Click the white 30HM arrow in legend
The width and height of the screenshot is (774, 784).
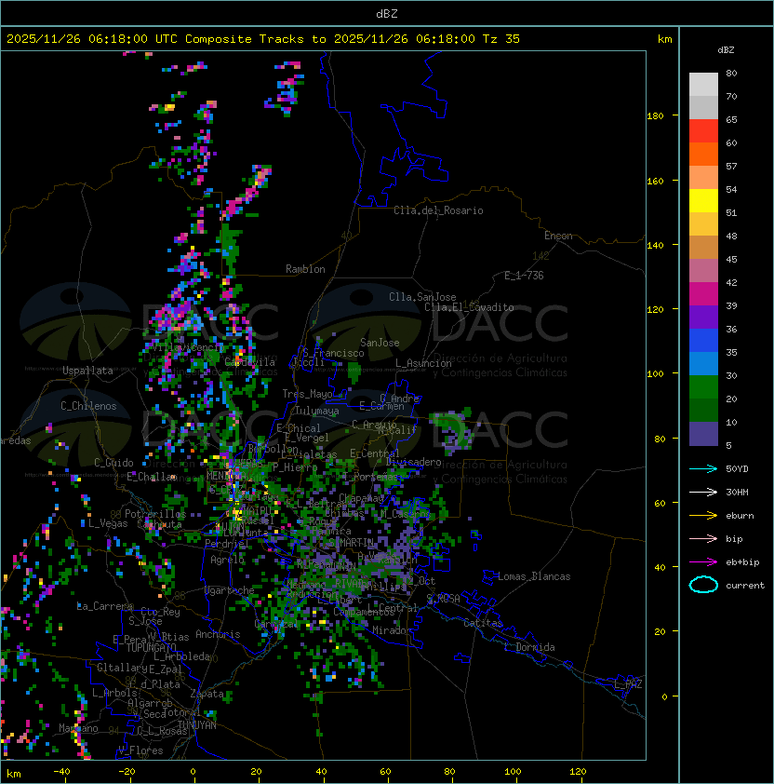click(703, 492)
